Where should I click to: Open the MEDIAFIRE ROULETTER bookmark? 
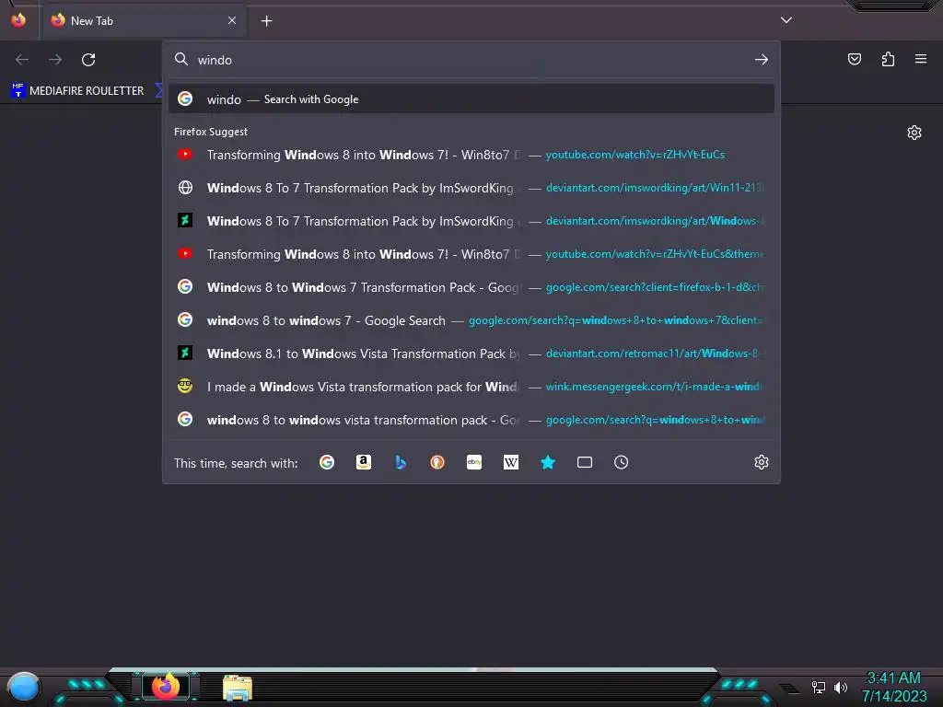(77, 91)
